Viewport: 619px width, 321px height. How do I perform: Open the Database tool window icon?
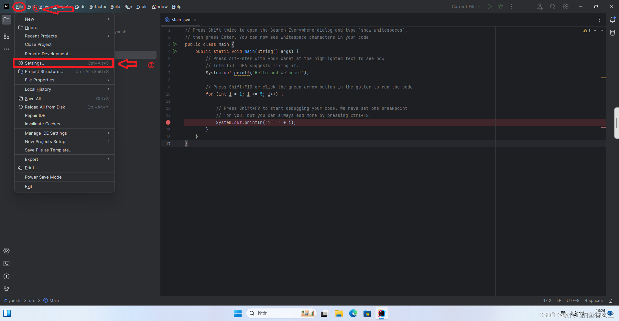[613, 32]
